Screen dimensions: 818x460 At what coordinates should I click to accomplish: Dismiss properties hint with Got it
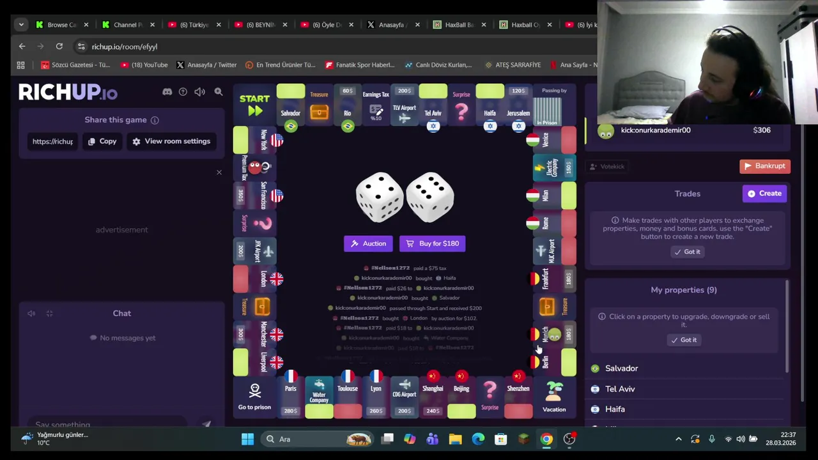coord(684,340)
